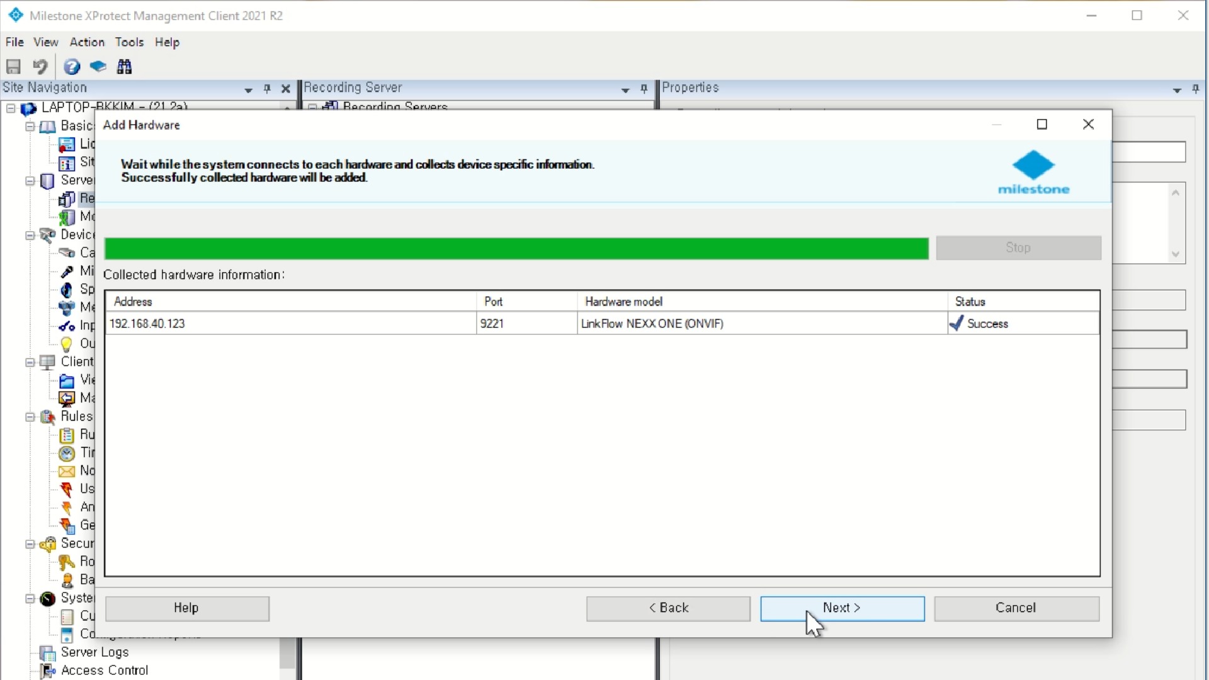The height and width of the screenshot is (680, 1209).
Task: Select the Devices node icon
Action: 48,235
